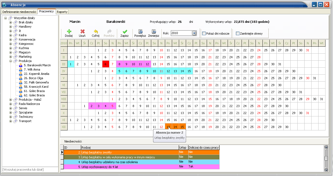Click the person icon for Borys Olga
The width and height of the screenshot is (333, 176).
pyautogui.click(x=21, y=78)
